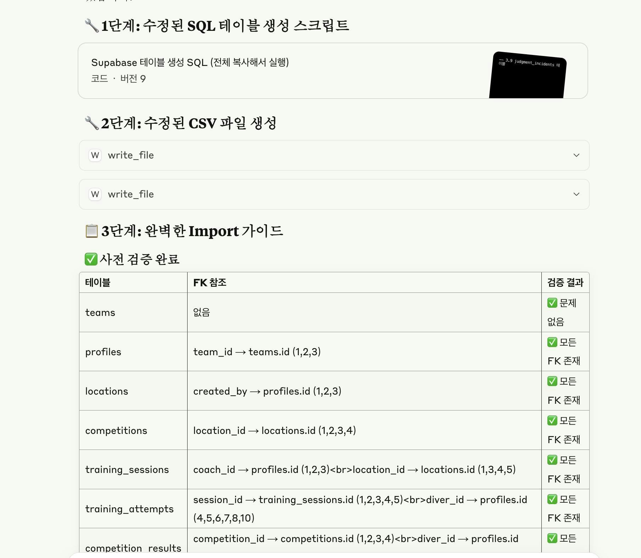The height and width of the screenshot is (558, 641).
Task: Click the clipboard icon beside 3단계 heading
Action: [92, 231]
